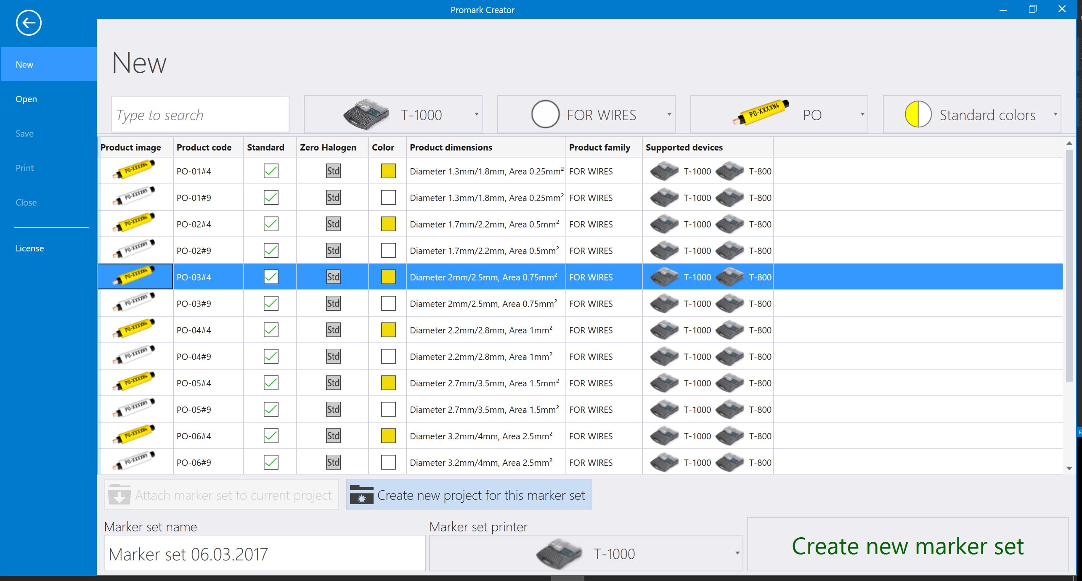Expand the FOR WIRES category dropdown arrow

(x=669, y=114)
